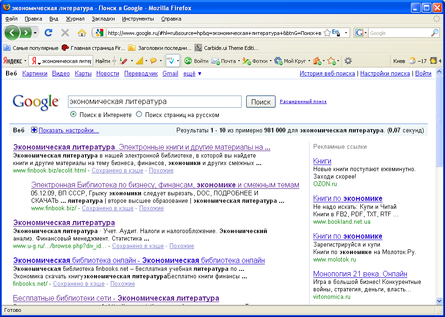The width and height of the screenshot is (445, 317).
Task: Open the Заголовки последних RSS bookmark
Action: pyautogui.click(x=160, y=48)
